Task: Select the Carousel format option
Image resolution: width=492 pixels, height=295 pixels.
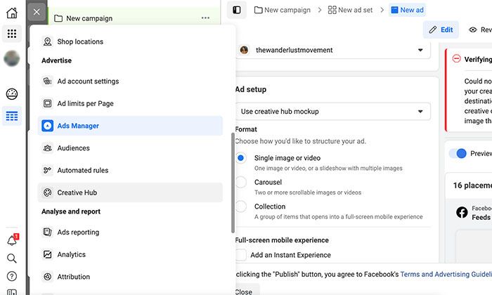Action: pyautogui.click(x=240, y=182)
